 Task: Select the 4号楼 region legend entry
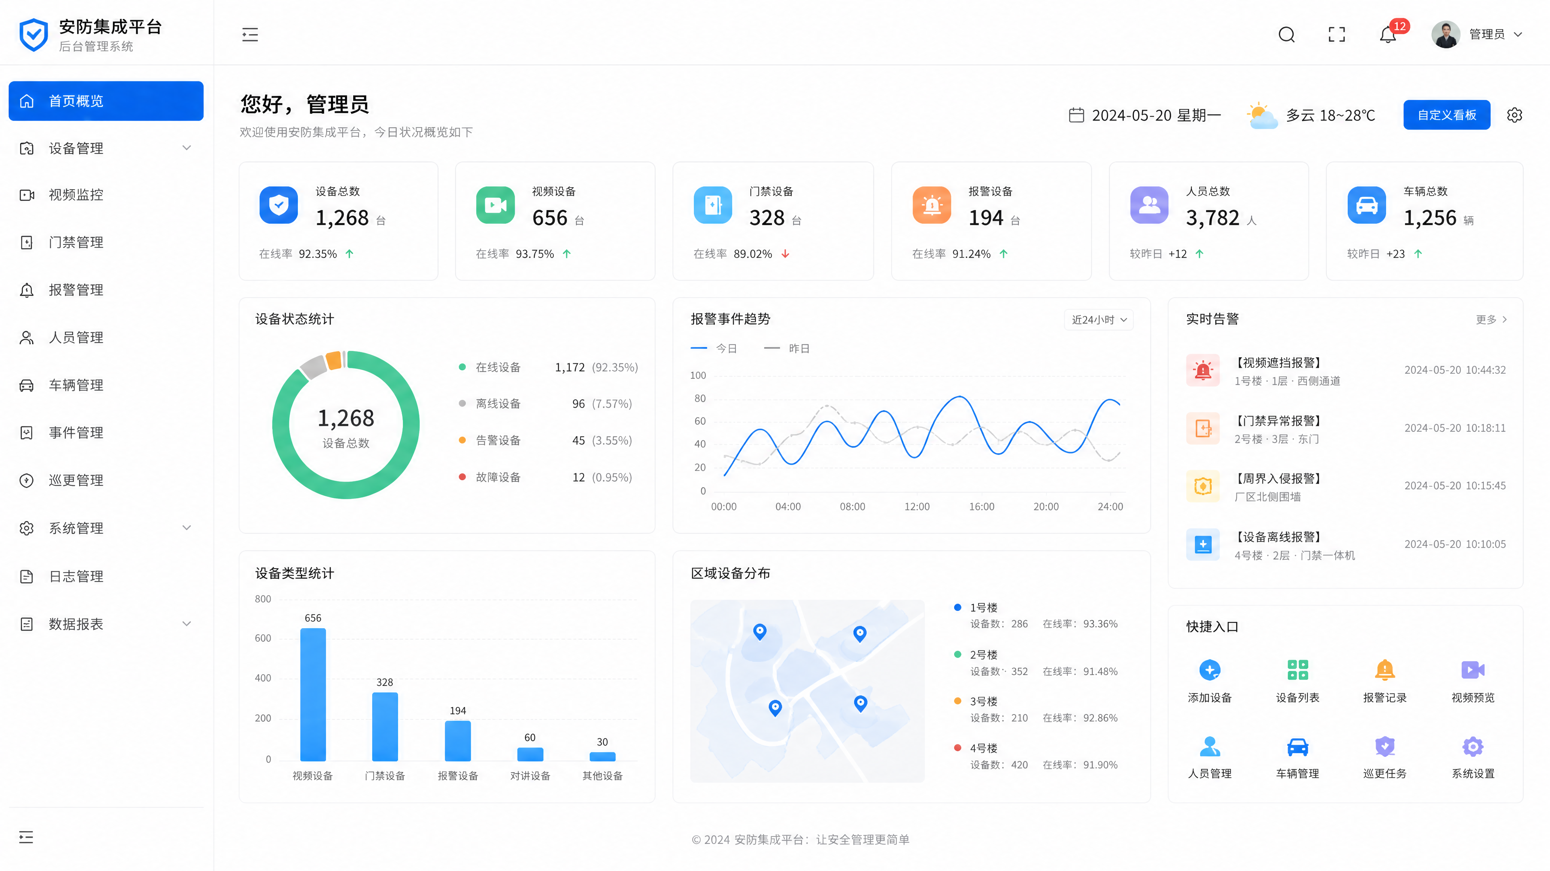tap(1036, 756)
